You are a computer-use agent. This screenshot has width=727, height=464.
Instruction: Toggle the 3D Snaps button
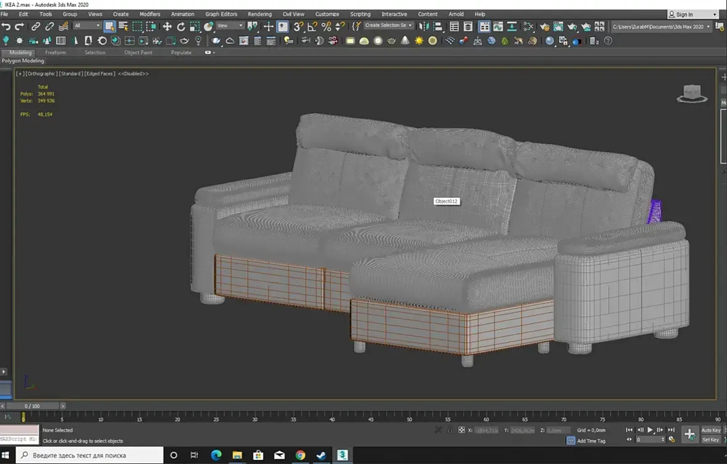[x=298, y=26]
